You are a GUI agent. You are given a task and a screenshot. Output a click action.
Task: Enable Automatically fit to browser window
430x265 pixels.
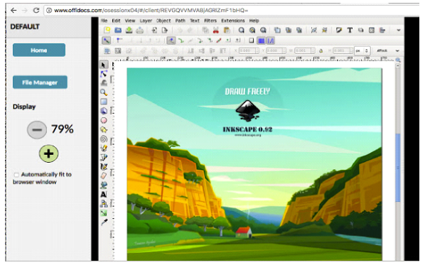coord(16,175)
